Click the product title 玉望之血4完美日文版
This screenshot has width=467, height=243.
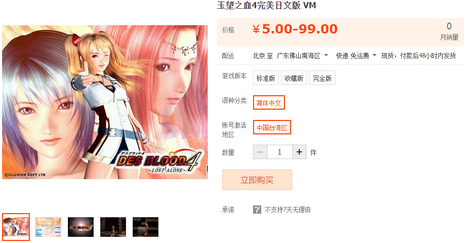pos(259,5)
